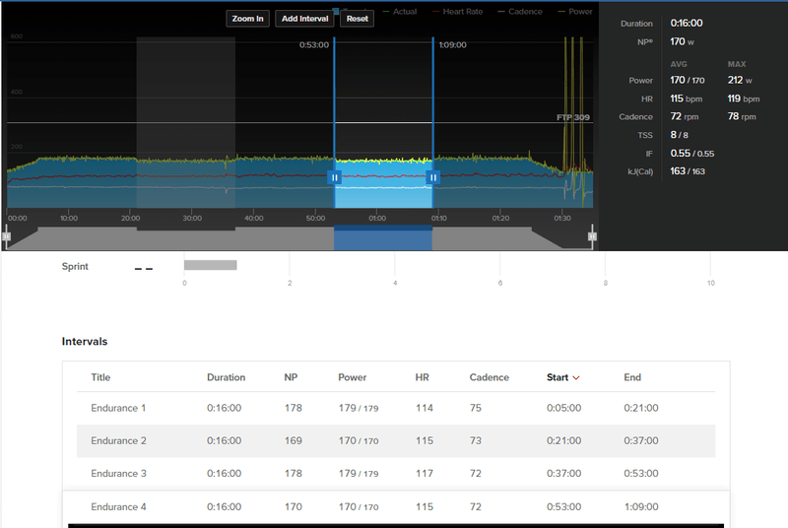The width and height of the screenshot is (788, 528).
Task: Click the grey shaded interval region in the chart
Action: (186, 122)
